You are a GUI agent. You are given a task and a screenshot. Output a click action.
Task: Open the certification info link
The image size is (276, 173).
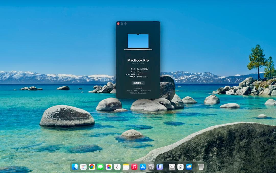[x=138, y=88]
